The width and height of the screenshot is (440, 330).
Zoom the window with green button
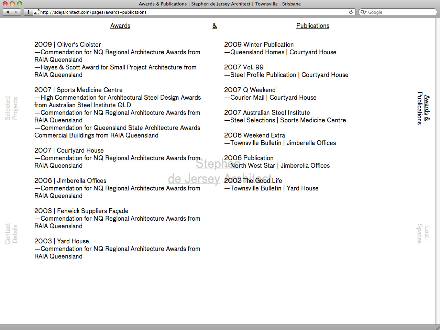(x=20, y=4)
